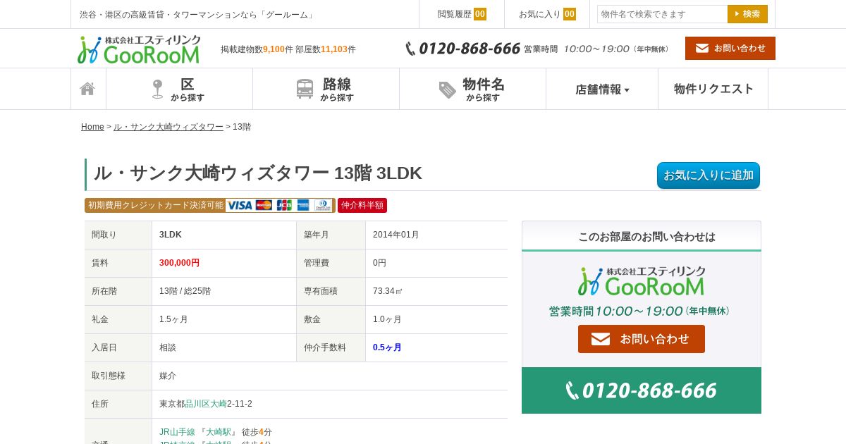Click 相談 move-in date value

(x=168, y=347)
